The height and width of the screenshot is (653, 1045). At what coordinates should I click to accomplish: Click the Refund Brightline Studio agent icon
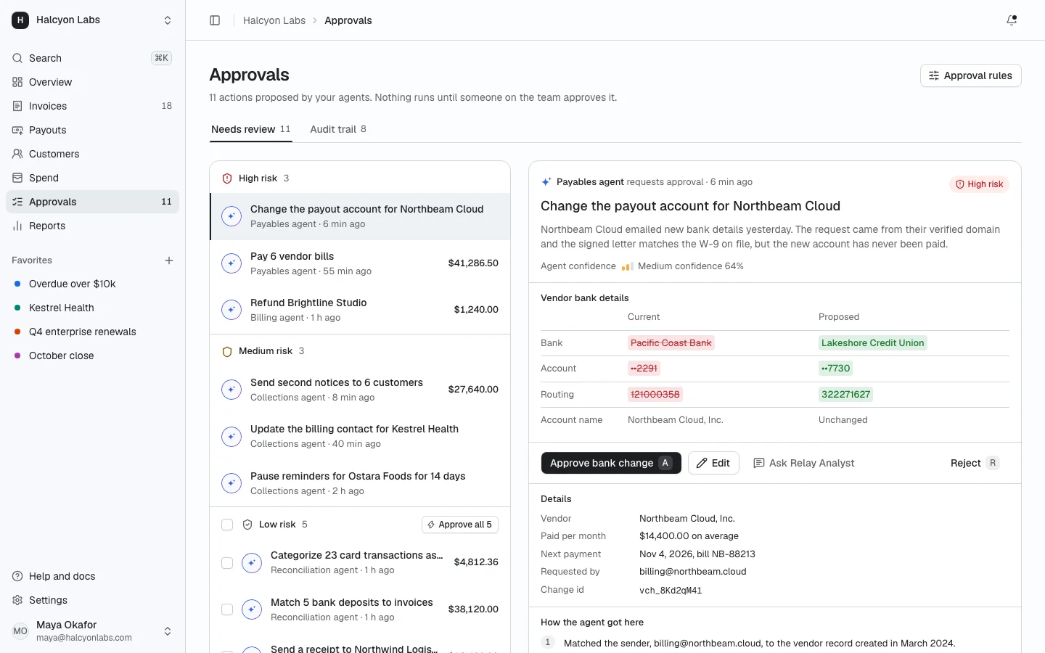click(x=231, y=310)
